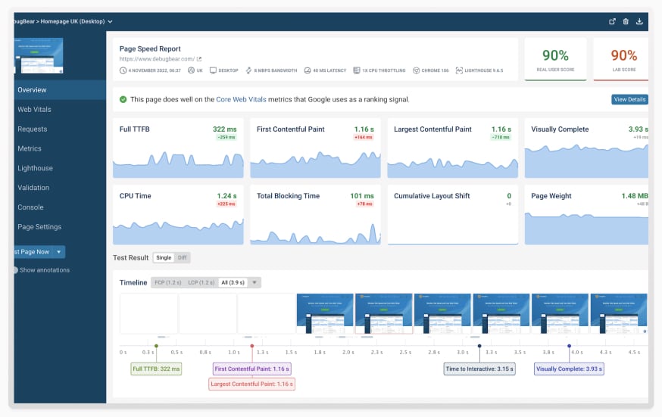Viewport: 662px width, 417px height.
Task: Click the Chrome 106 browser icon
Action: coord(416,70)
